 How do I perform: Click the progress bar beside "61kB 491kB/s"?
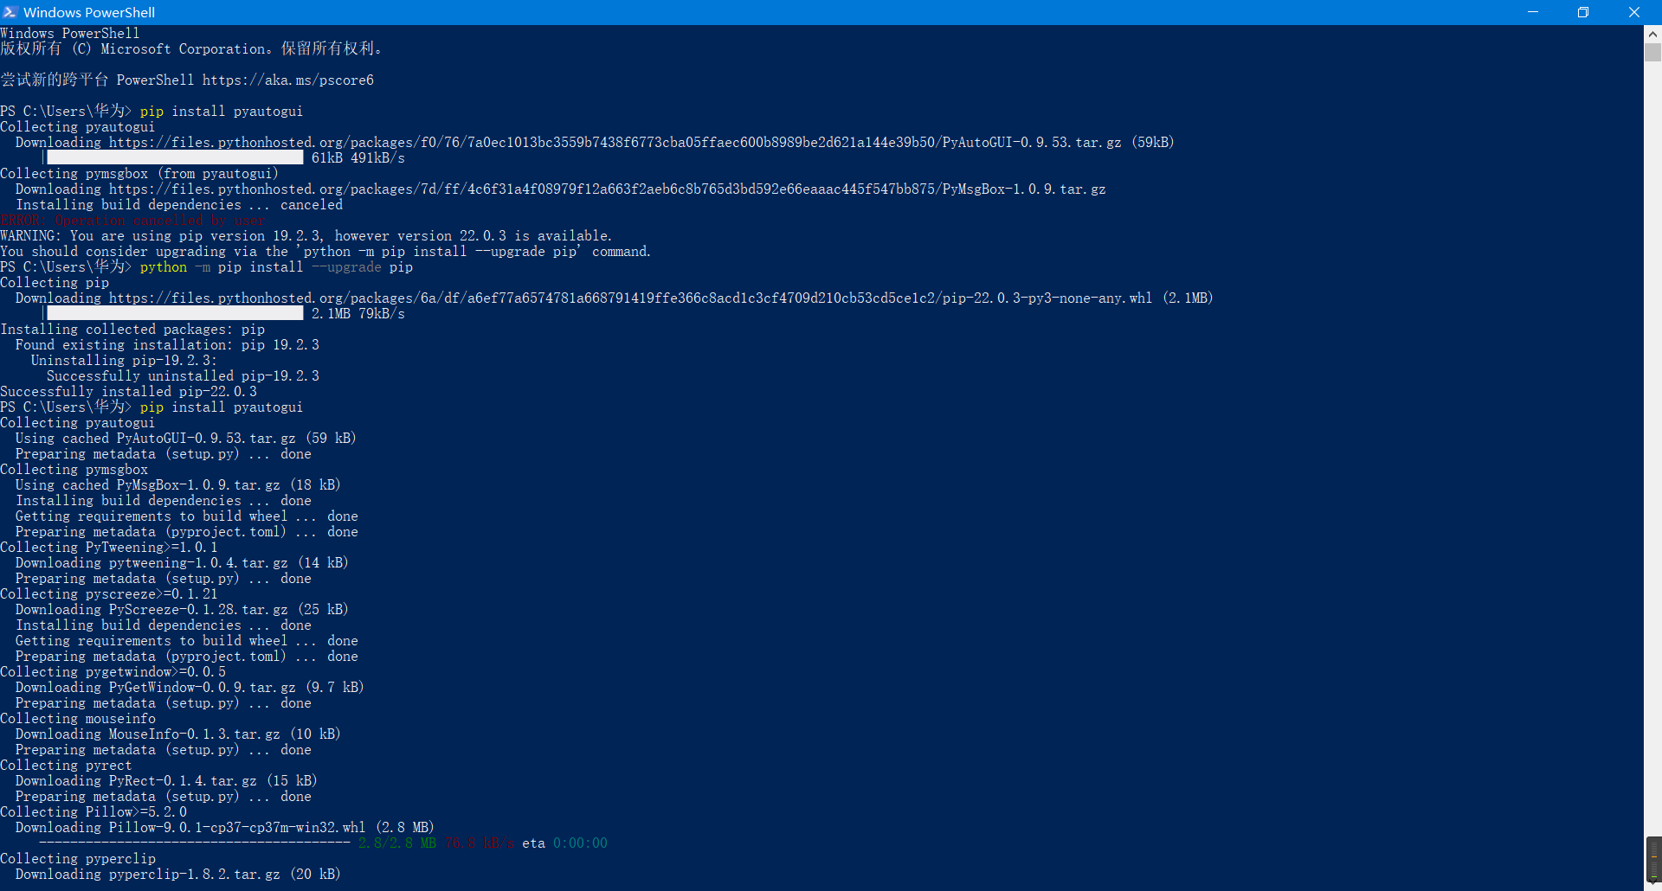pyautogui.click(x=175, y=158)
